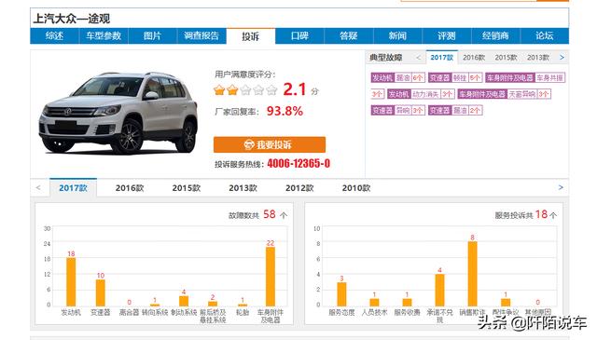Image resolution: width=597 pixels, height=340 pixels.
Task: Click the white Tiguan car image
Action: point(118,113)
